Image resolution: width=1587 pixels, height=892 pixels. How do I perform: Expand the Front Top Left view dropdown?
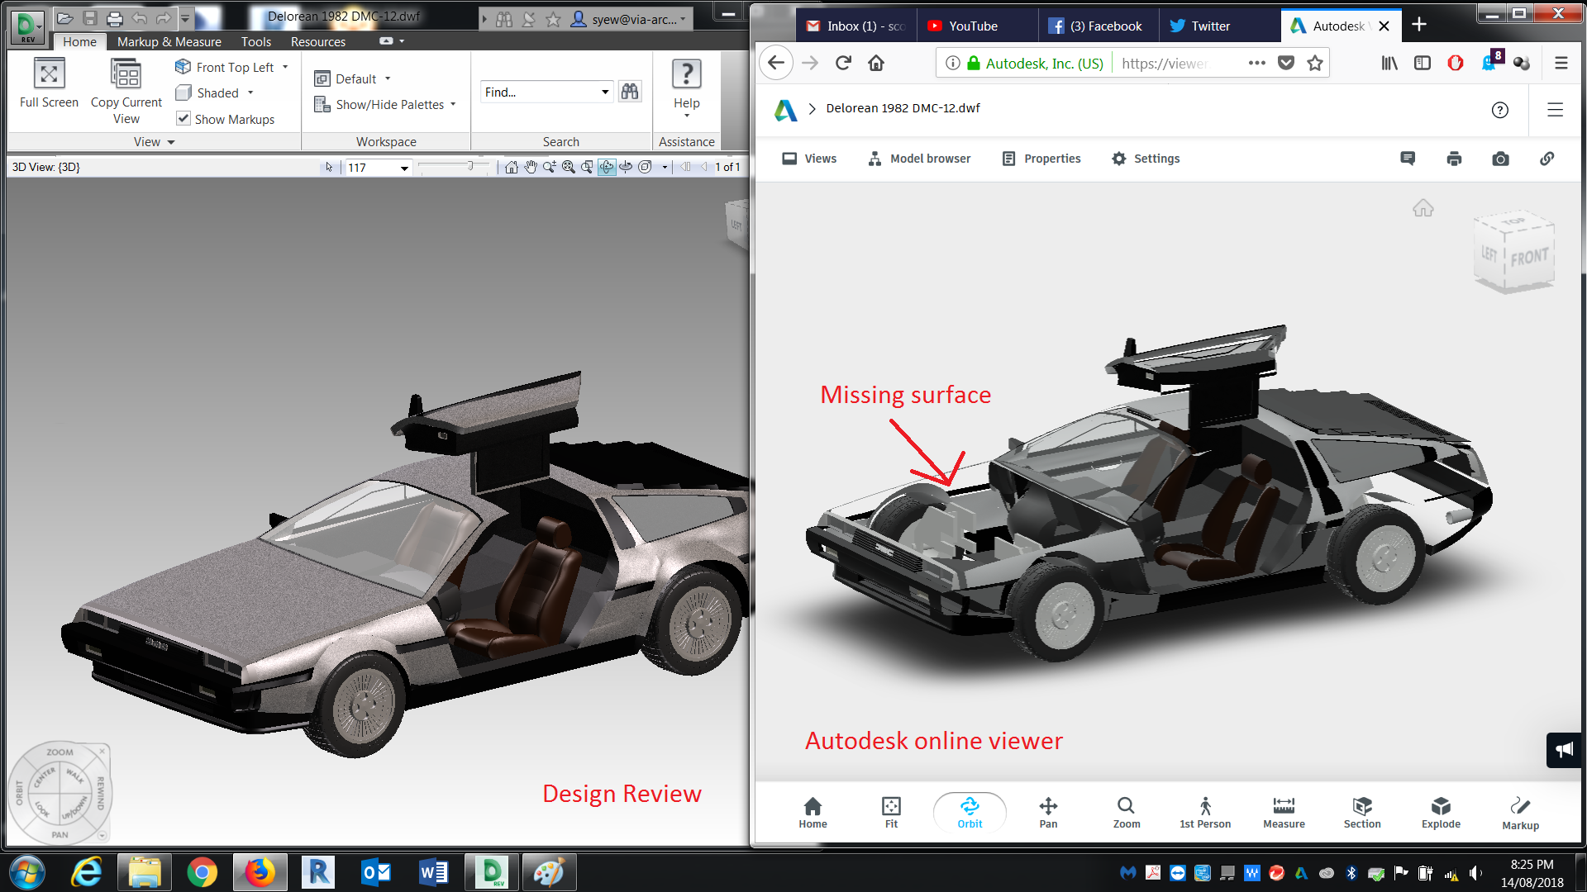[285, 67]
